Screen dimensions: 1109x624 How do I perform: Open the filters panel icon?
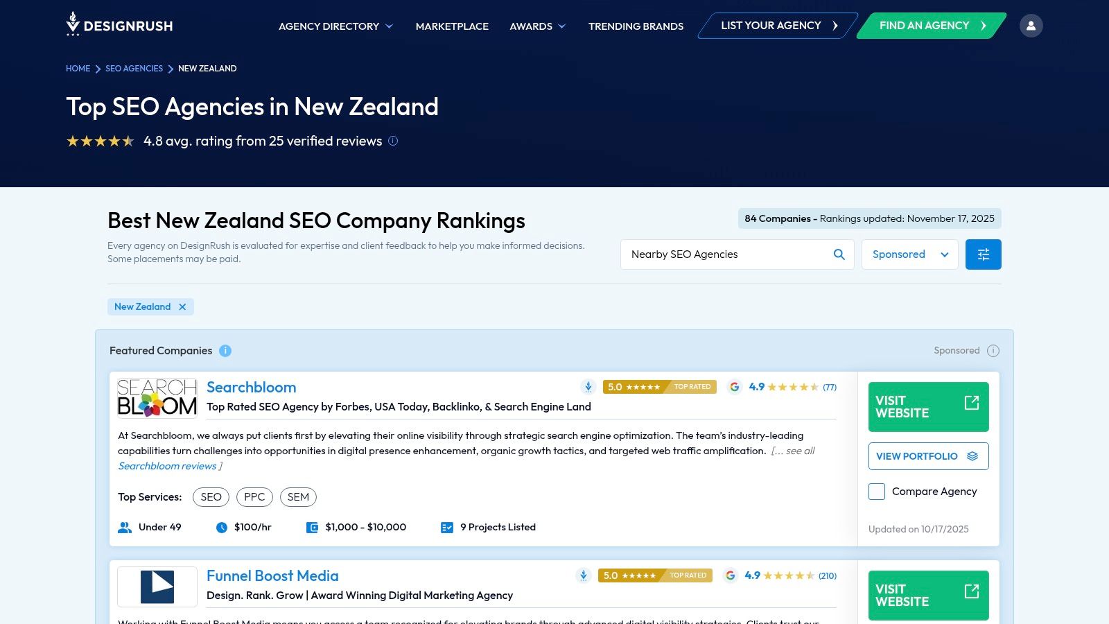click(983, 254)
